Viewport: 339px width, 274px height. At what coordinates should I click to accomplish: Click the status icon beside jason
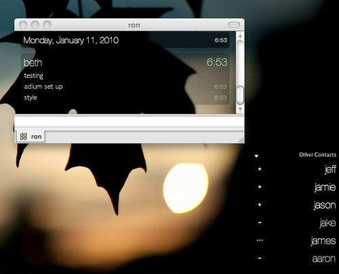click(260, 204)
